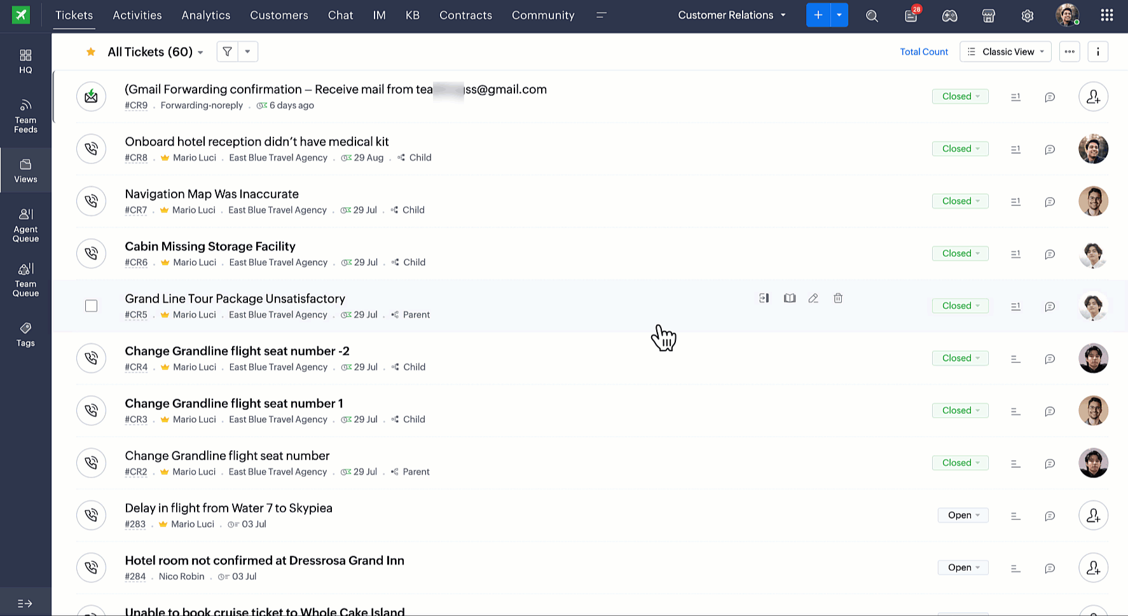The height and width of the screenshot is (616, 1128).
Task: Delete the Grand Line Tour Package ticket
Action: (838, 298)
